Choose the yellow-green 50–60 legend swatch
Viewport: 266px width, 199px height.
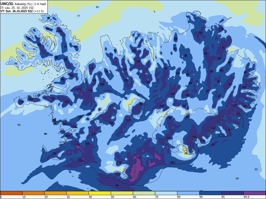[x=122, y=193]
